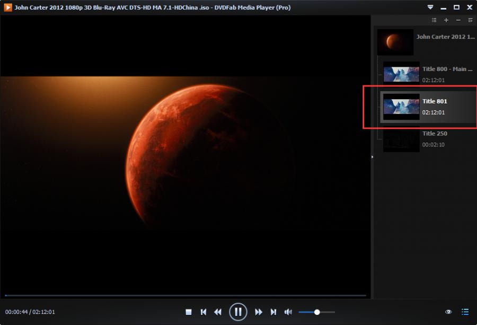Collapse the playlist sidebar with the arrow handle
The height and width of the screenshot is (325, 477).
click(372, 157)
